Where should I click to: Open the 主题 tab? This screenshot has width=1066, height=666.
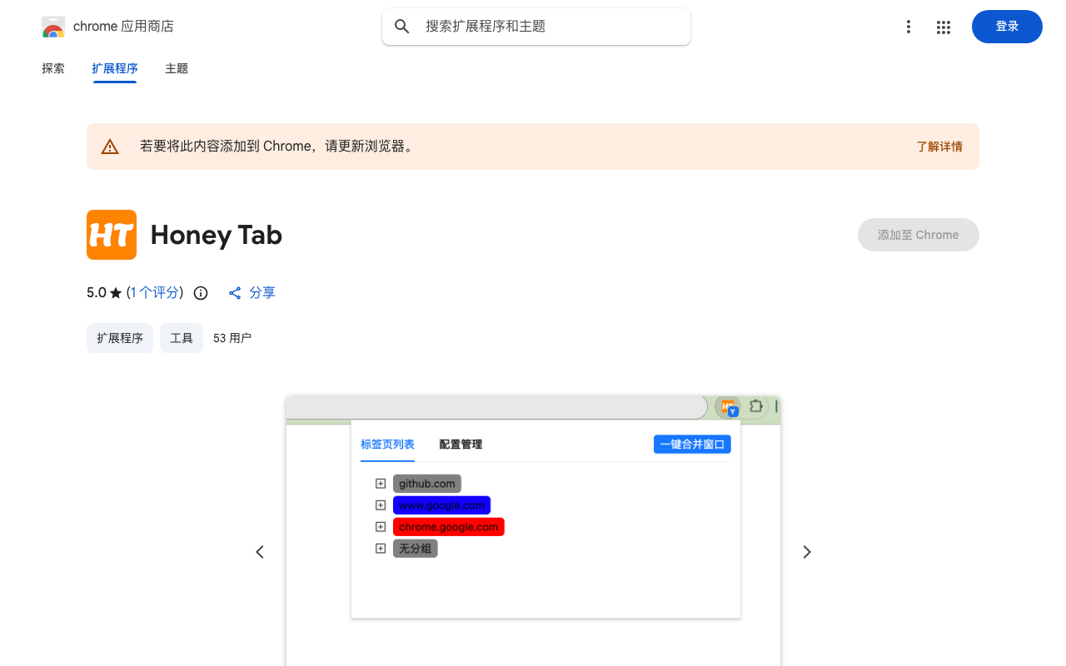click(177, 68)
